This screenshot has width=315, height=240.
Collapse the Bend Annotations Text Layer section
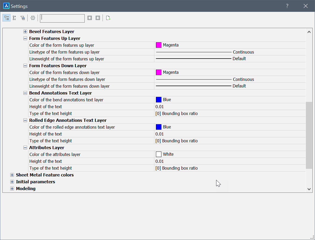pyautogui.click(x=25, y=93)
